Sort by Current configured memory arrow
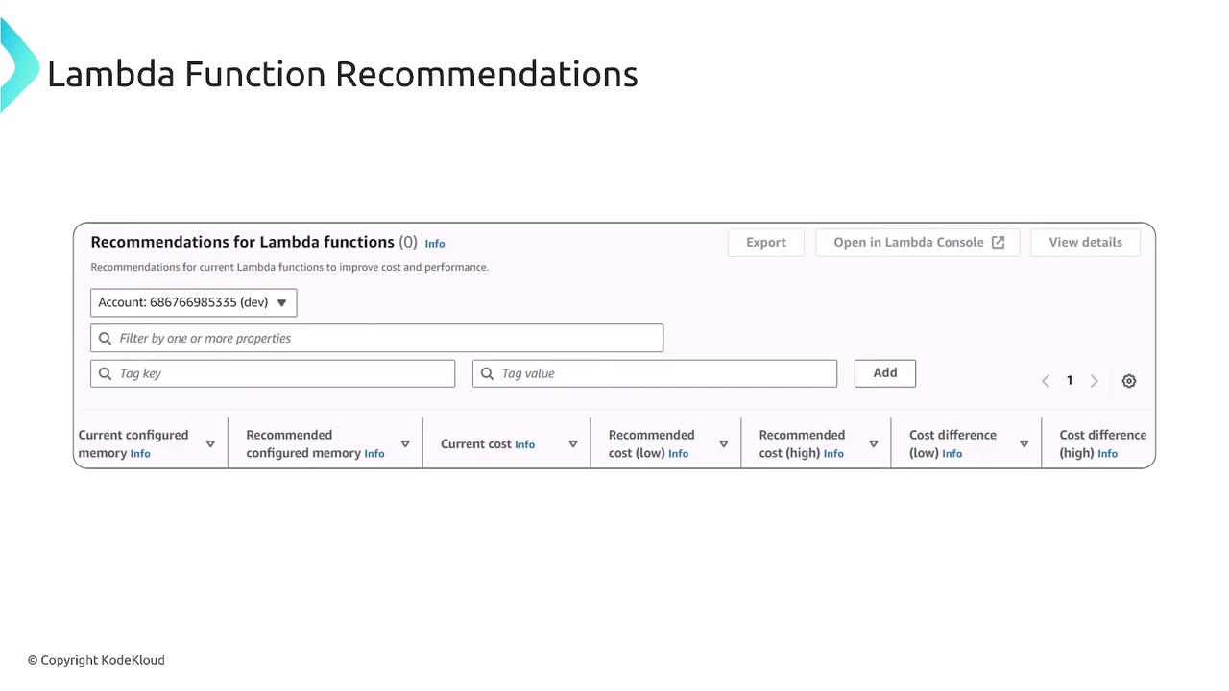This screenshot has height=691, width=1229. [210, 444]
